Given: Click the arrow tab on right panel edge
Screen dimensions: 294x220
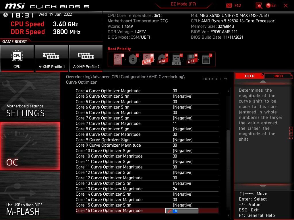Looking at the screenshot, I should click(291, 133).
